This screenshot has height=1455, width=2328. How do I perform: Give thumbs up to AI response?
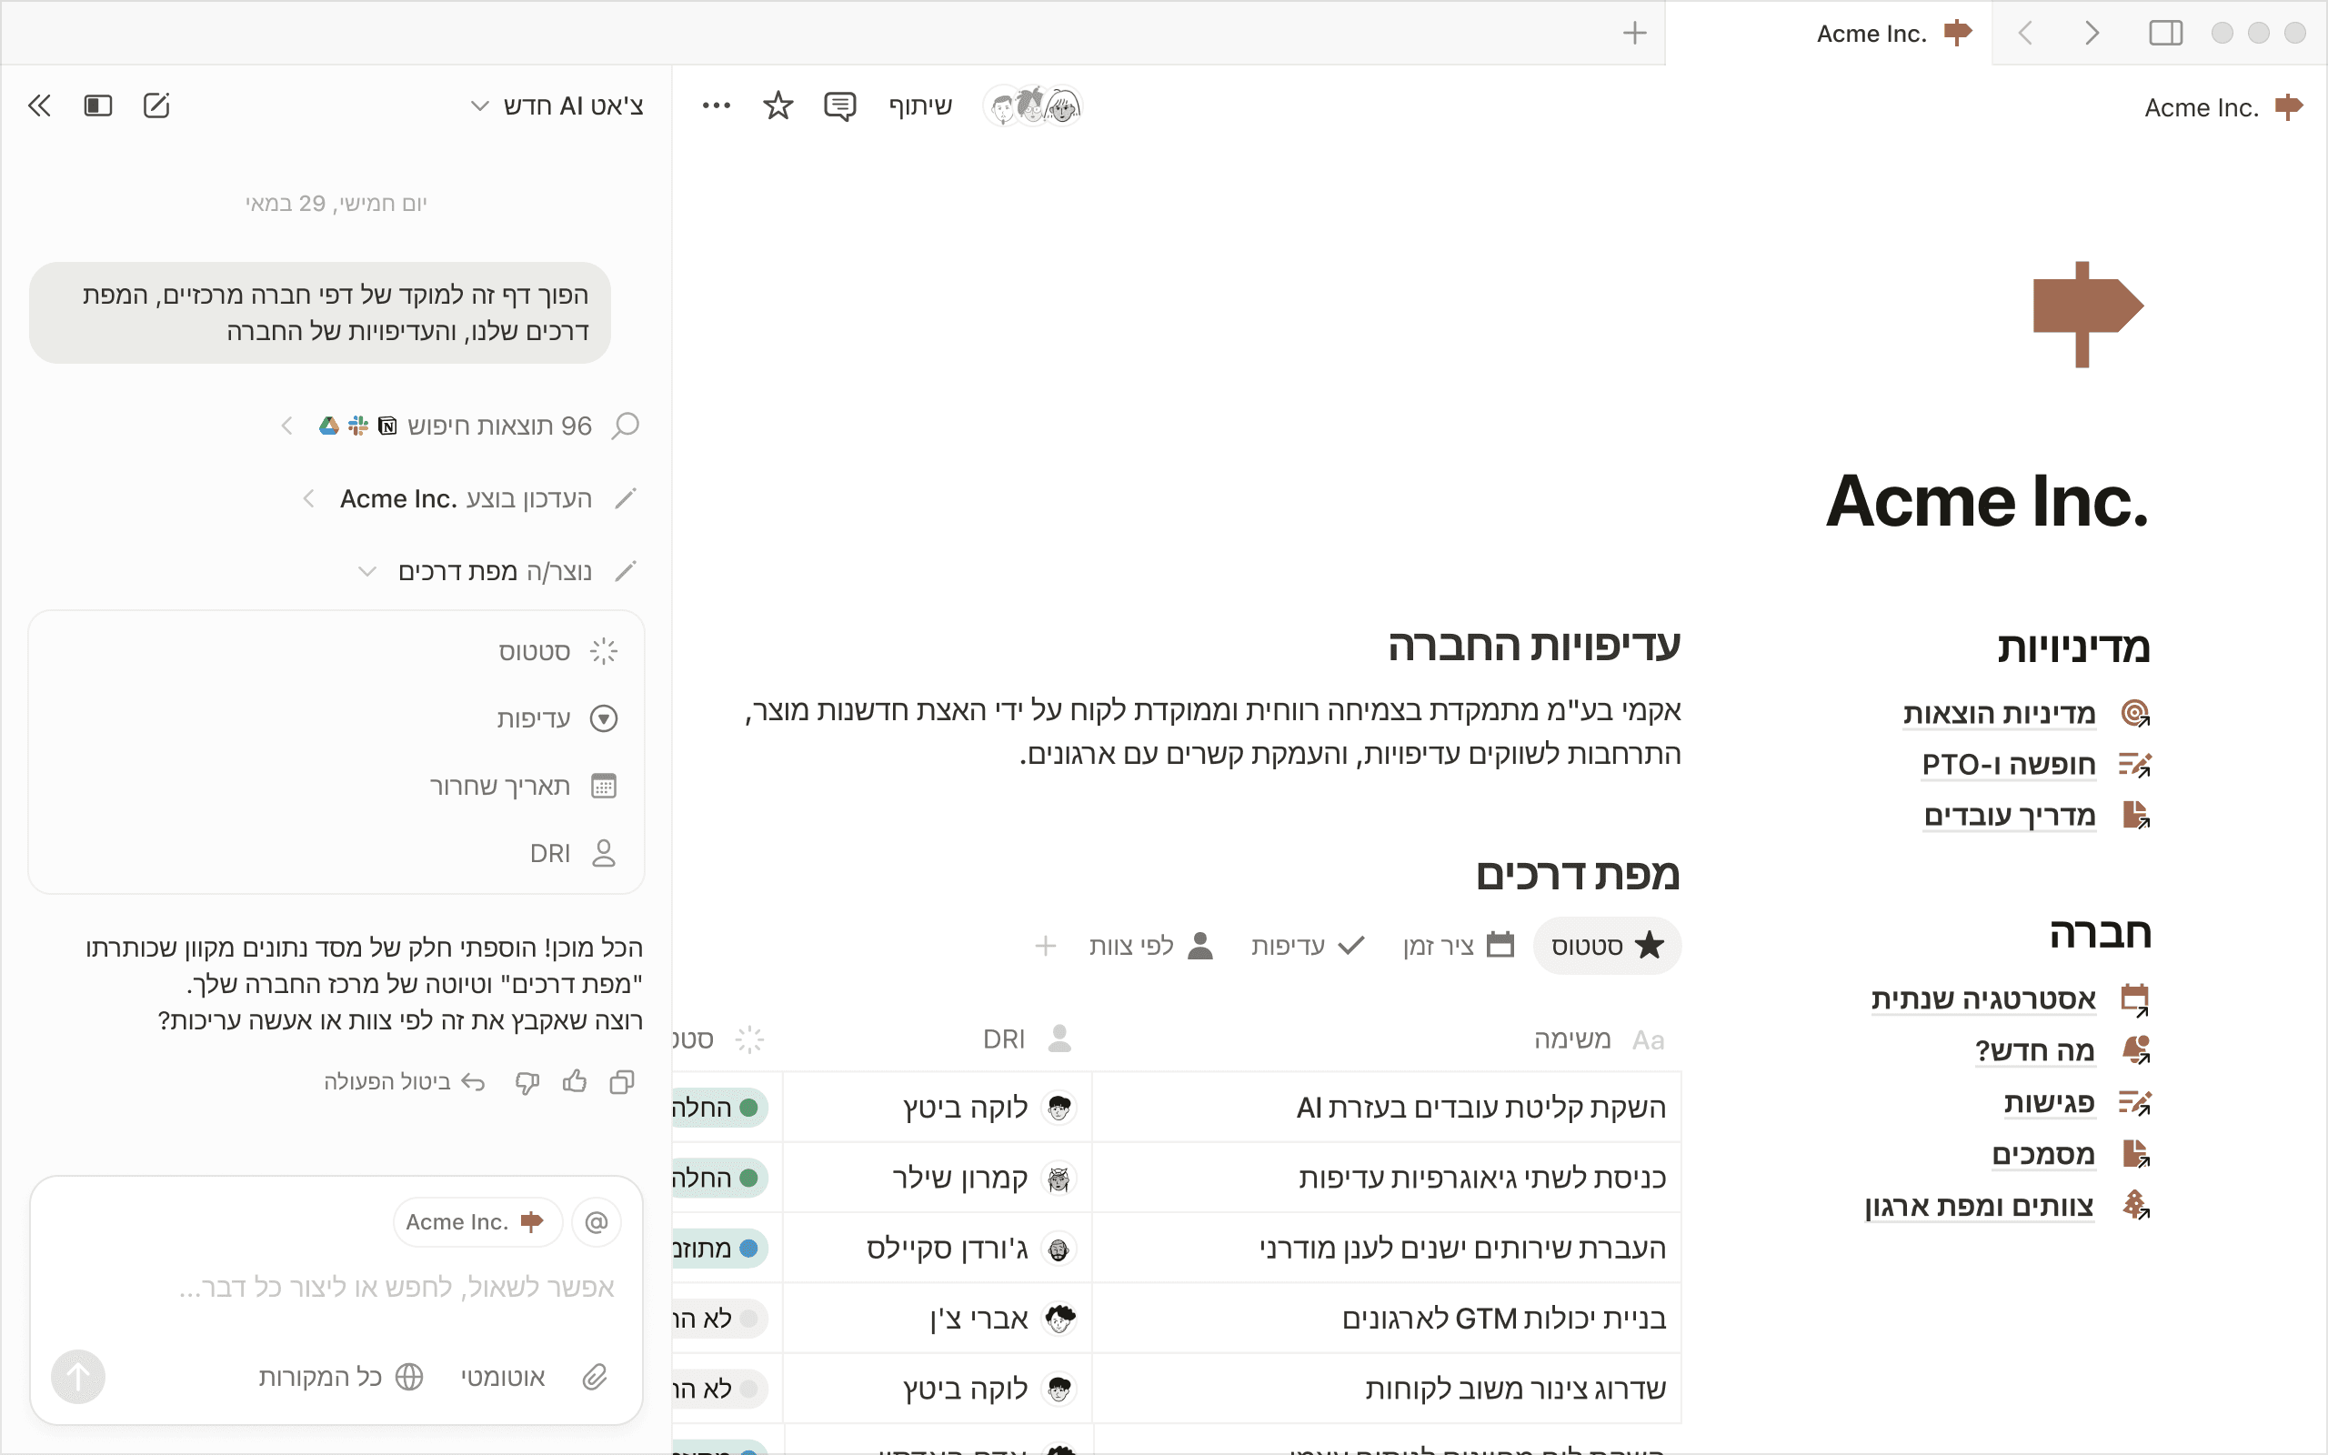(x=575, y=1081)
